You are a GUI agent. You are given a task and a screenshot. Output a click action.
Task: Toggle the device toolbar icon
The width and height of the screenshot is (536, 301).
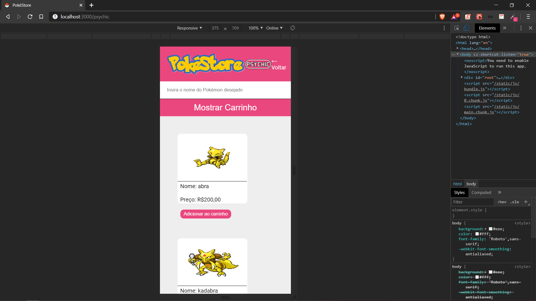click(466, 28)
